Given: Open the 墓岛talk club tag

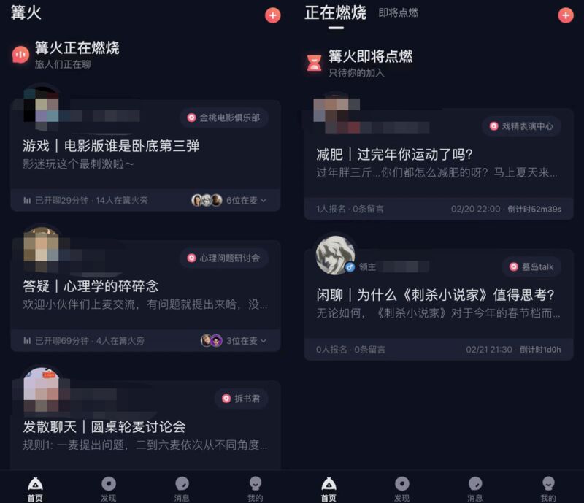Looking at the screenshot, I should click(x=531, y=266).
